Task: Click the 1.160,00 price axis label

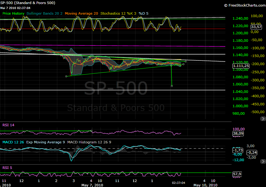Action: click(240, 48)
